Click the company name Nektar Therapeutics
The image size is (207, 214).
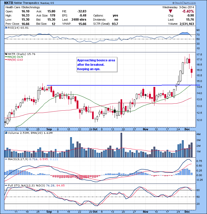click(27, 3)
